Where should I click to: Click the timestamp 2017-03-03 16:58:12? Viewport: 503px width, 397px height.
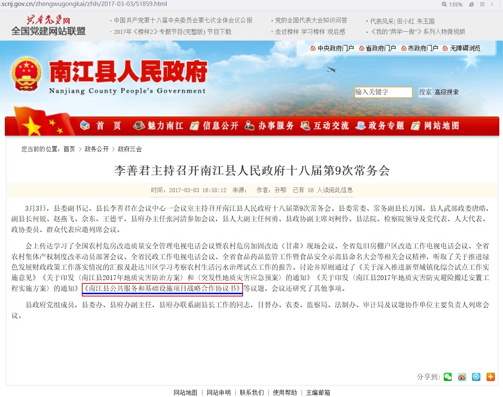click(x=198, y=190)
